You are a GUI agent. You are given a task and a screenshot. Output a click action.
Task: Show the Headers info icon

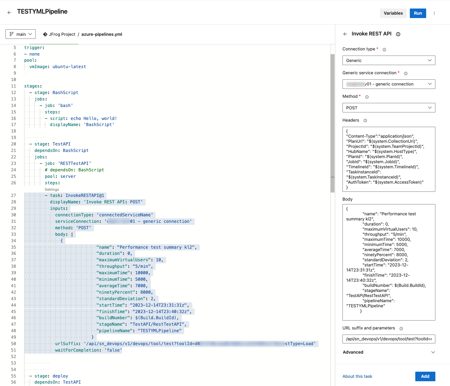tap(365, 121)
